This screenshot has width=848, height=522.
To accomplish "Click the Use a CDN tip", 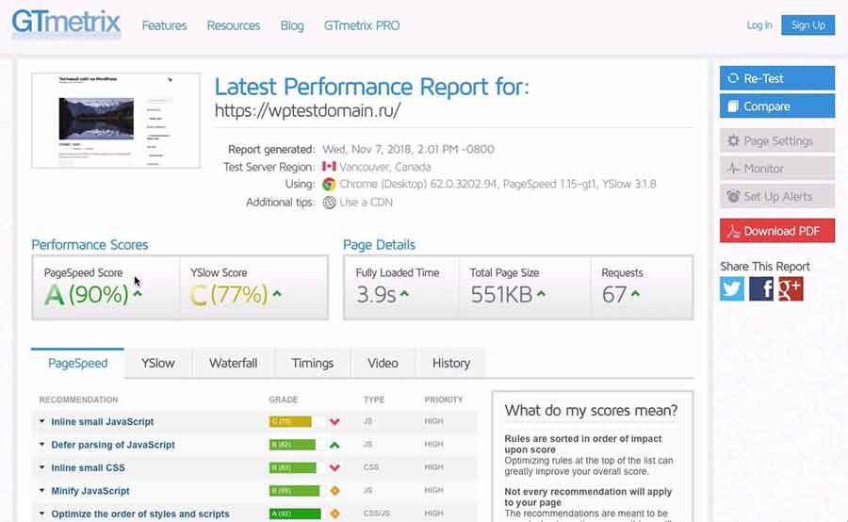I will click(x=367, y=203).
